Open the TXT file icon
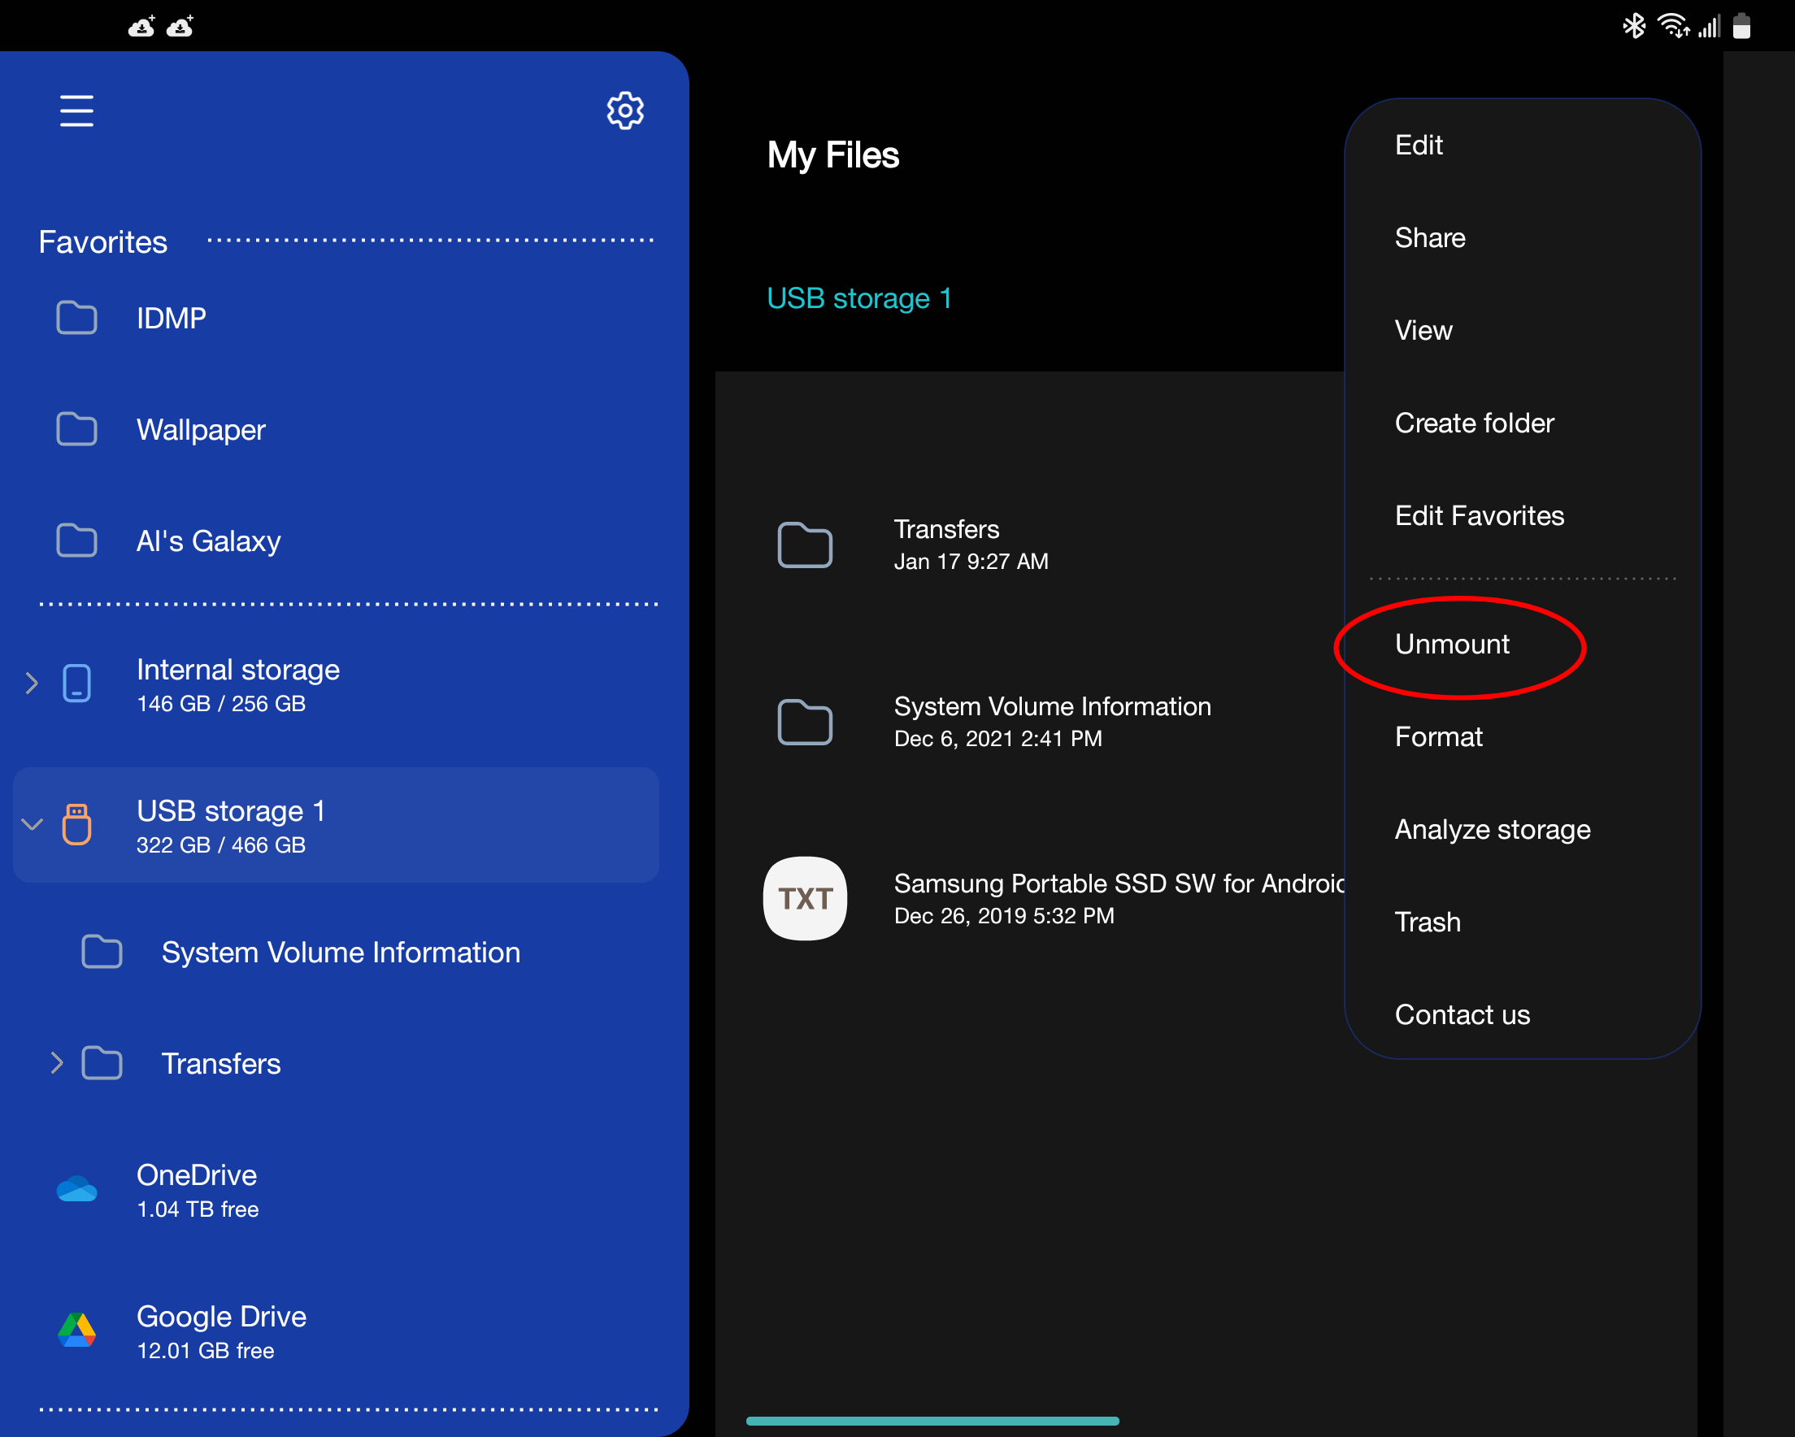This screenshot has height=1437, width=1795. (804, 898)
